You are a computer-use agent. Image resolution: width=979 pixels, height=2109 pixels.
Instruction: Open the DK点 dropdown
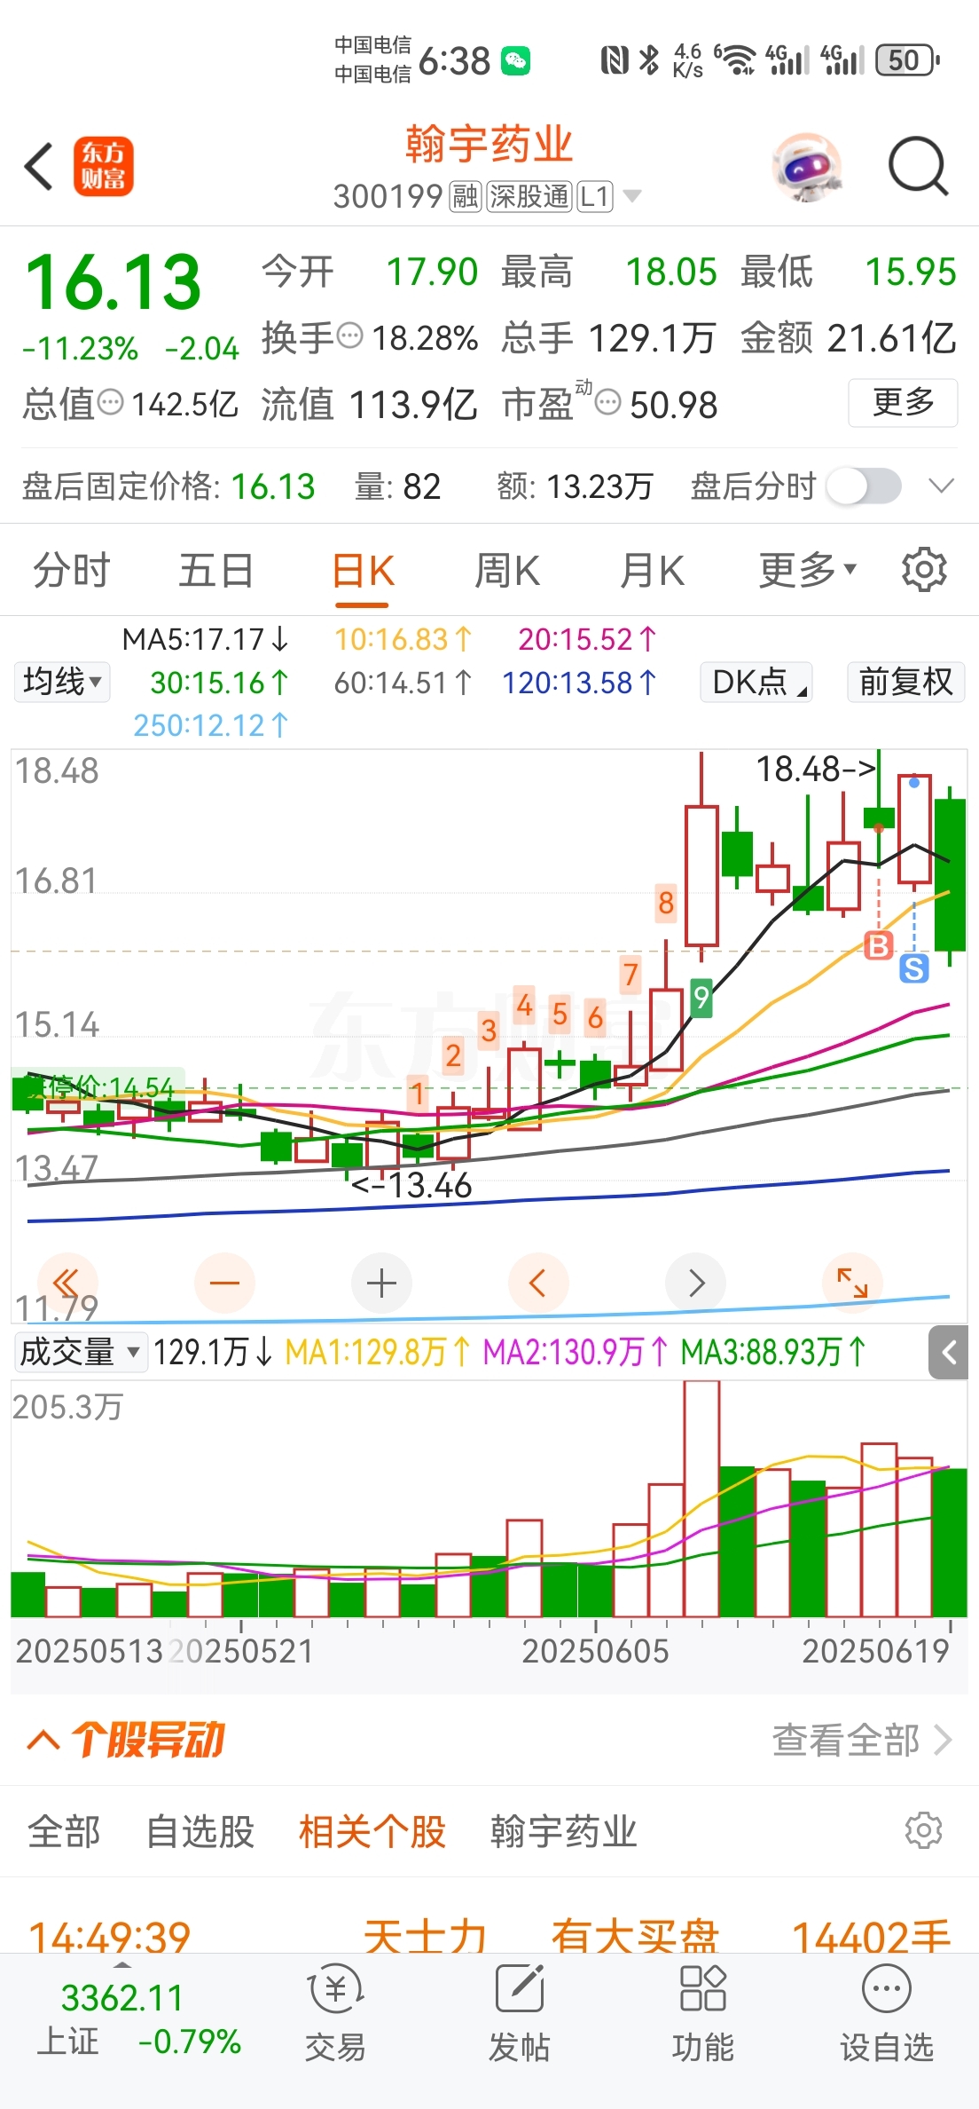756,682
